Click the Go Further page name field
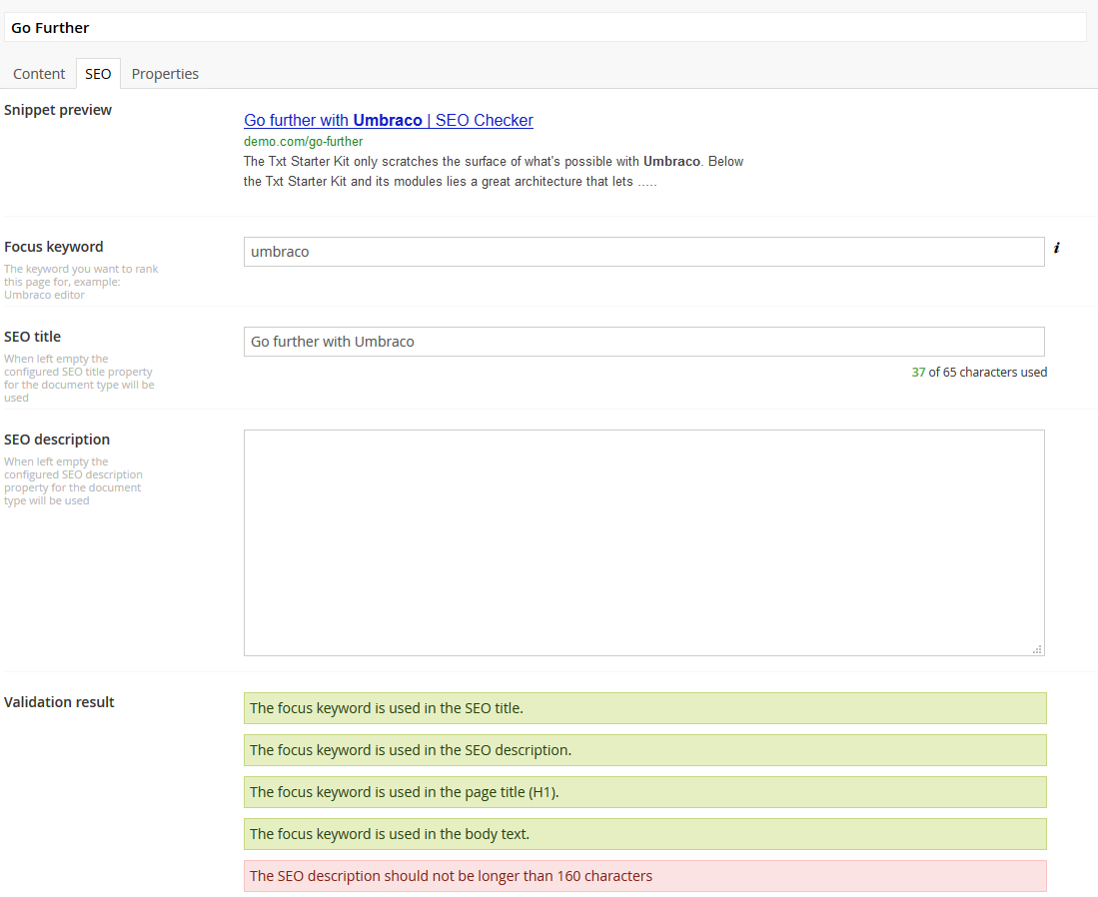Image resolution: width=1098 pixels, height=897 pixels. tap(545, 27)
